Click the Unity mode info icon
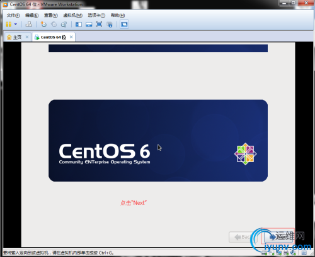 [x=110, y=25]
